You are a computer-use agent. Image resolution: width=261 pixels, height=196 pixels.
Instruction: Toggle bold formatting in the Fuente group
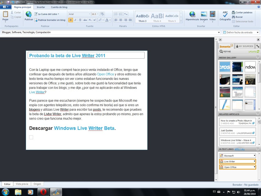70,20
